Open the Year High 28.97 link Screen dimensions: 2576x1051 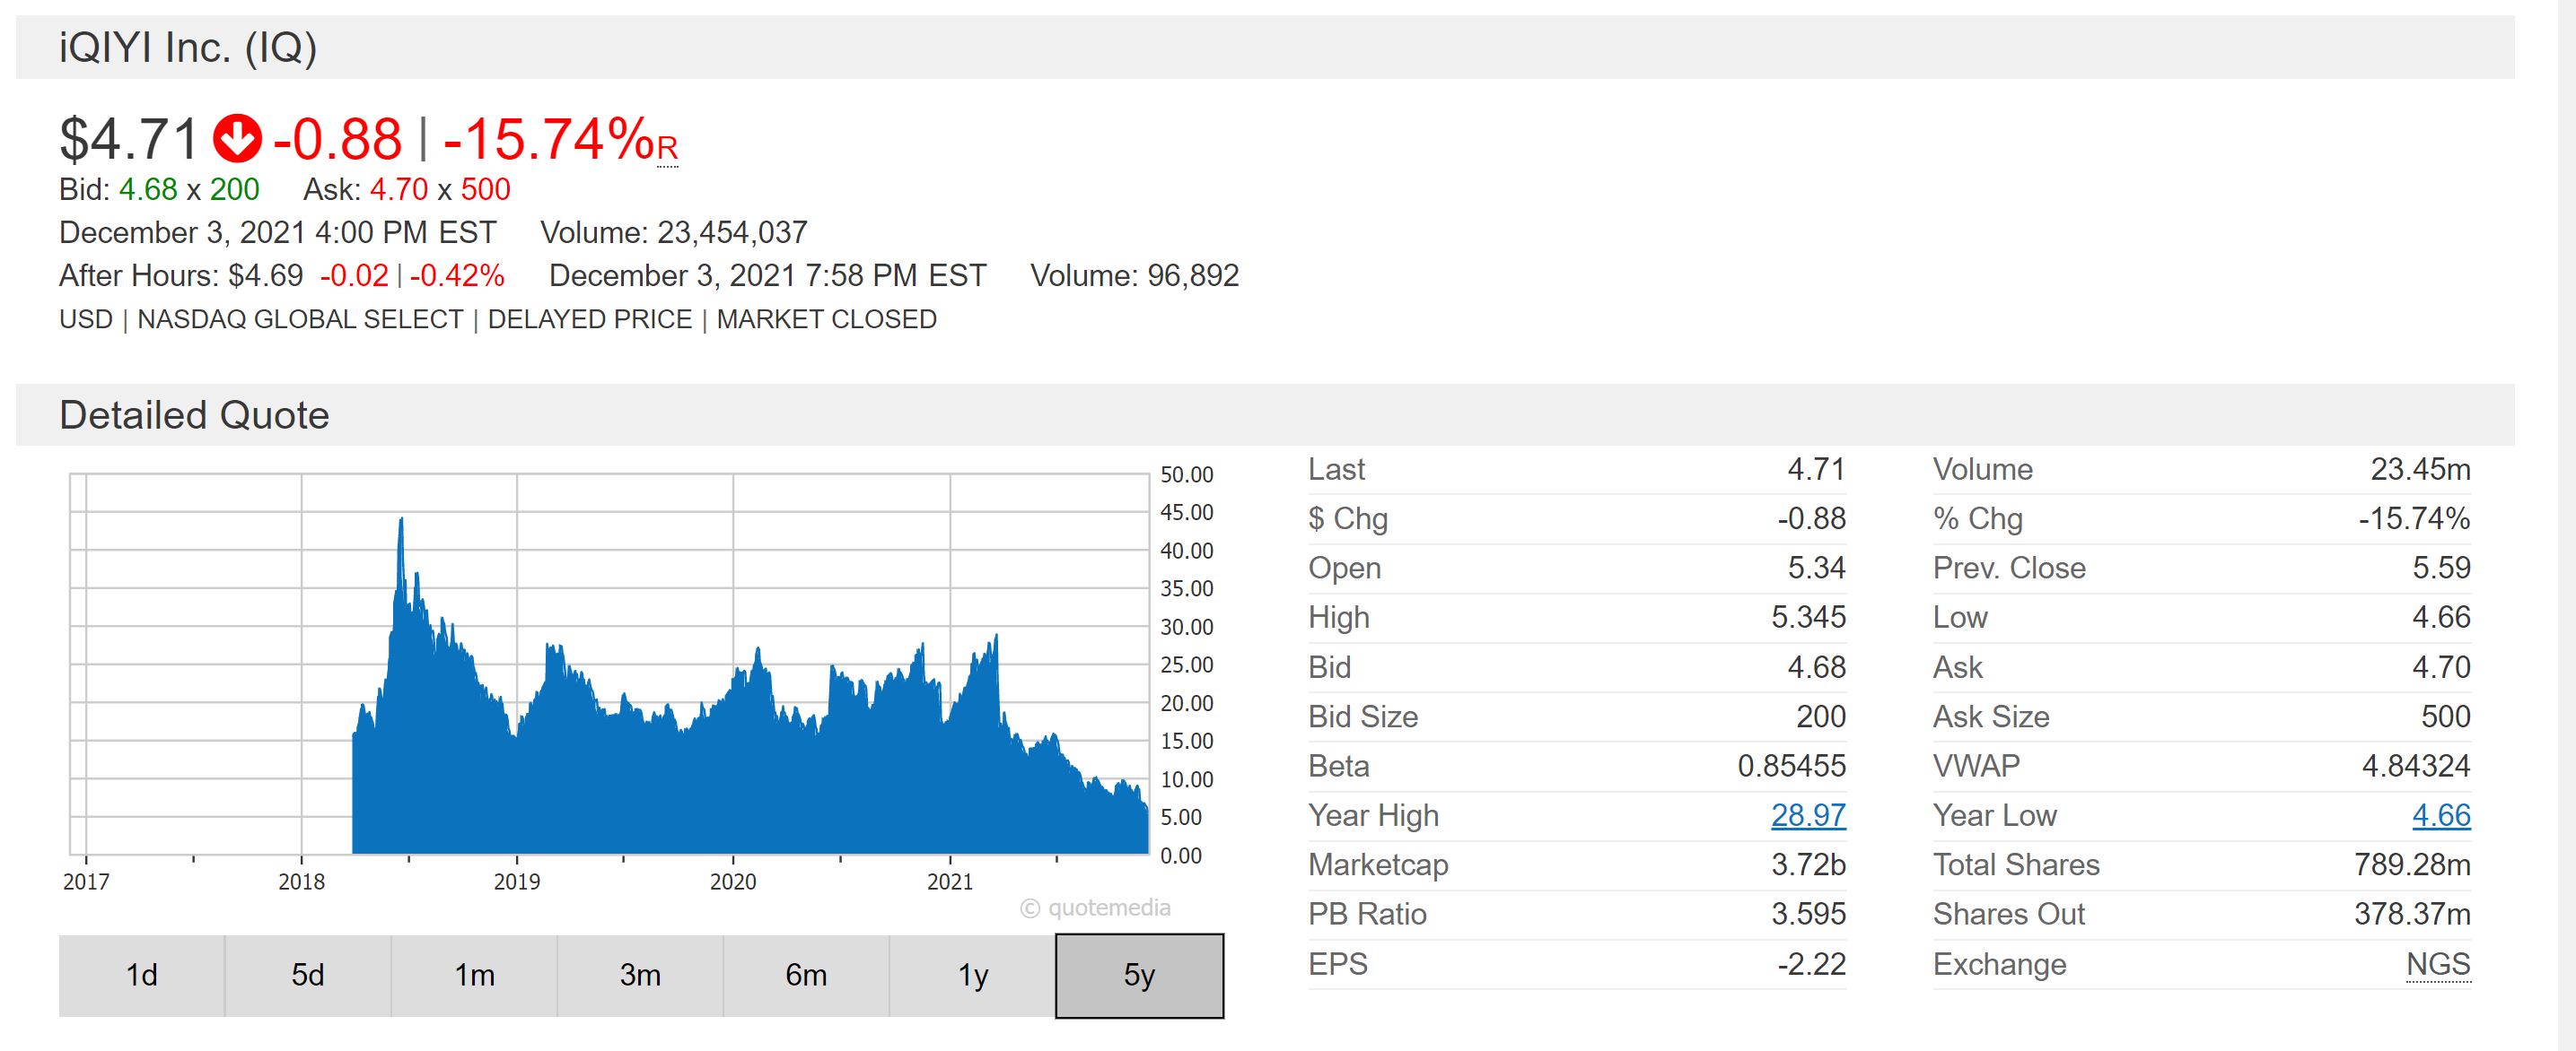tap(1807, 815)
